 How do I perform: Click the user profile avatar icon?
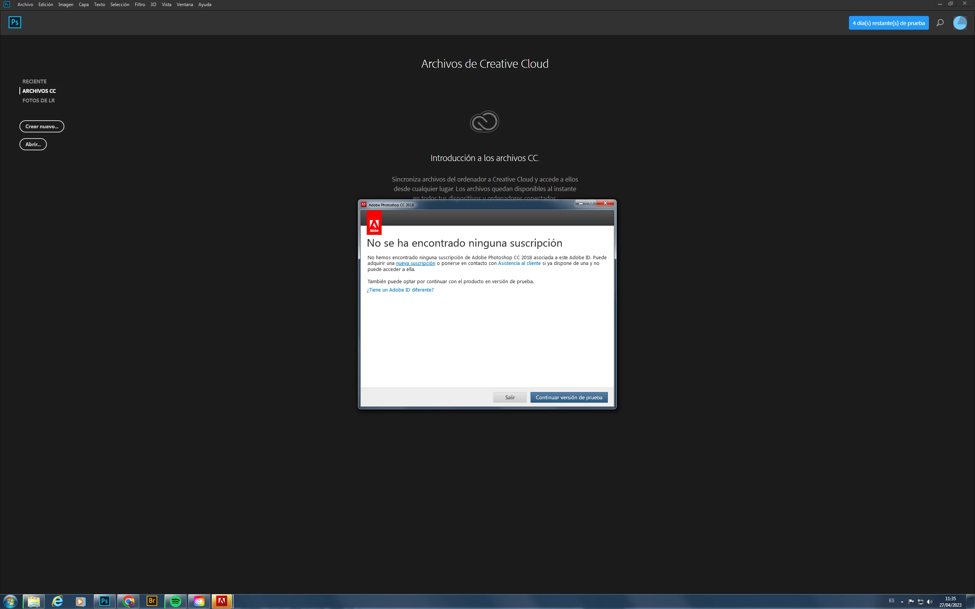pos(960,23)
